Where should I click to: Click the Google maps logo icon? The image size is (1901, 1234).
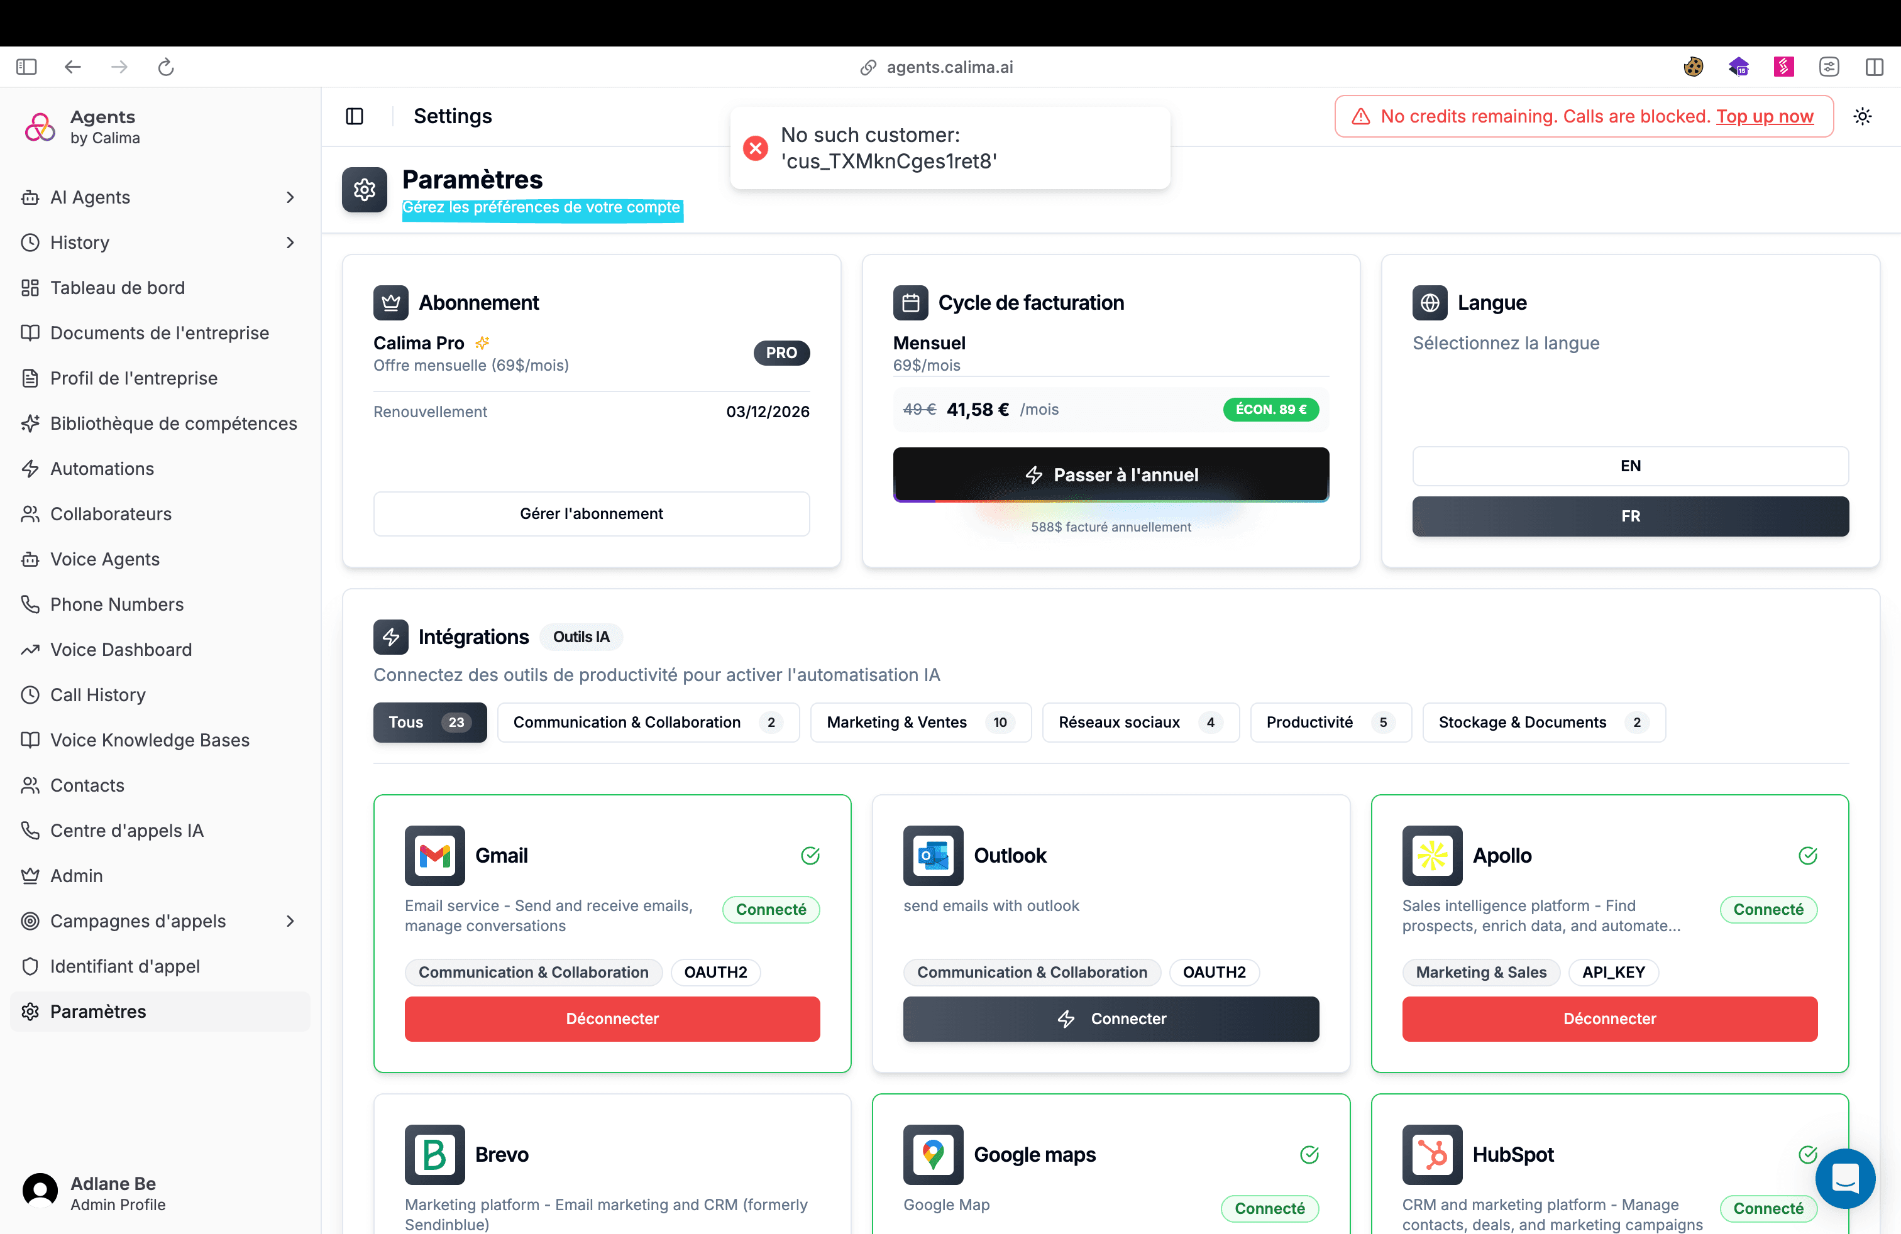(x=933, y=1155)
